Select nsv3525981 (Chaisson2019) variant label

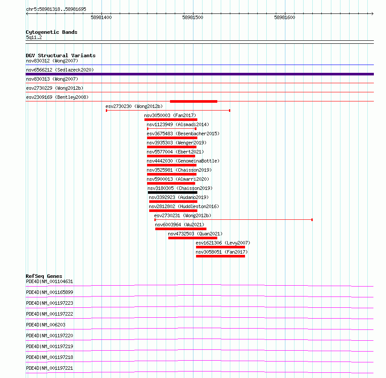pos(179,170)
